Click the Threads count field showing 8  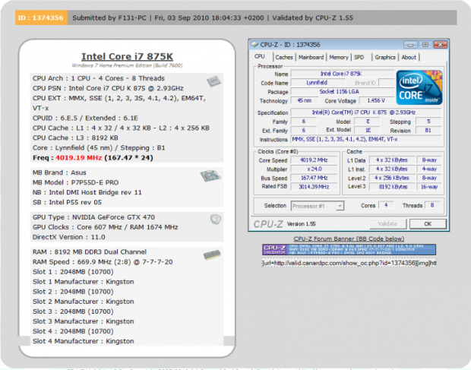tap(432, 205)
